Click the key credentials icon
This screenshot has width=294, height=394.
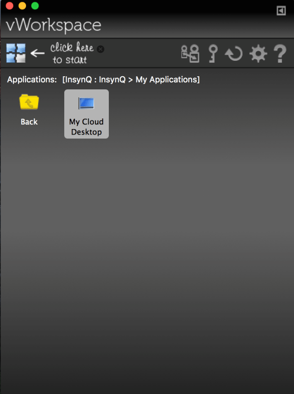point(213,54)
